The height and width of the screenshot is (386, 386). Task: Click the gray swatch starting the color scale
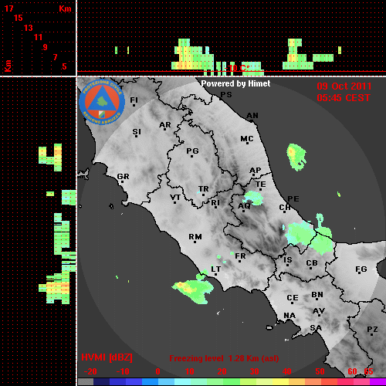[x=86, y=381]
